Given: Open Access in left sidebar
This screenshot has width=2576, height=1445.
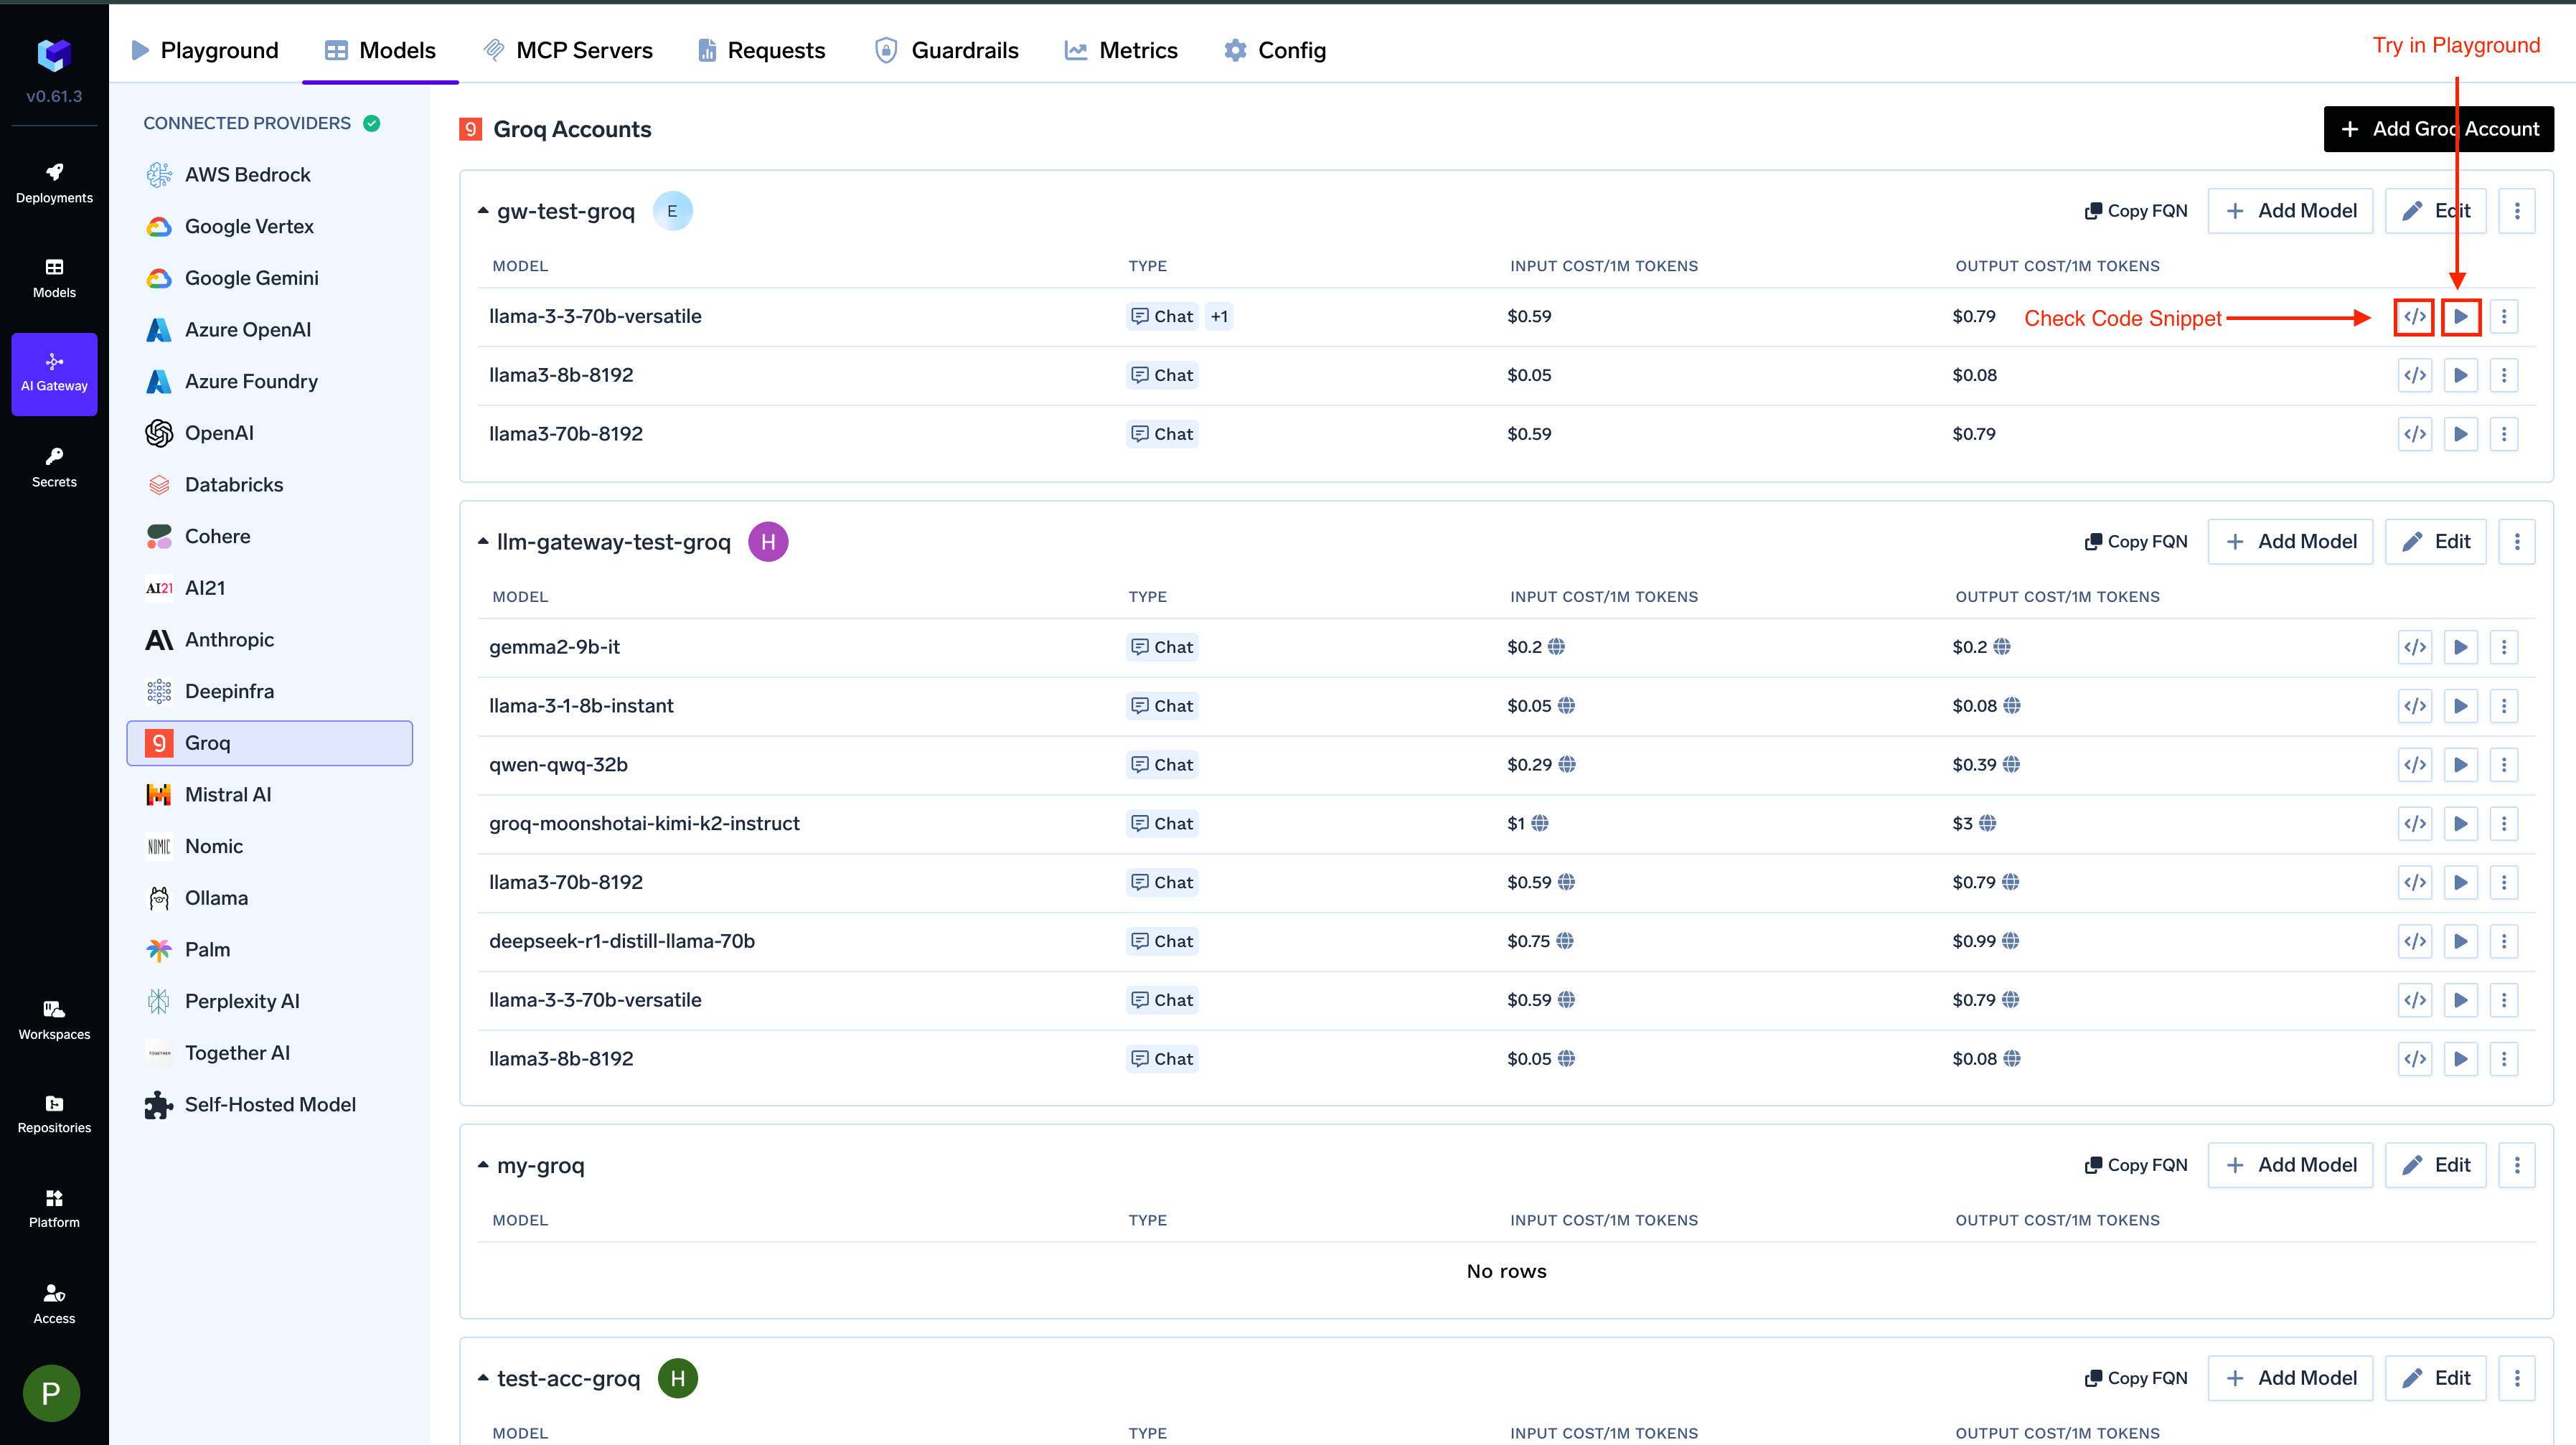Looking at the screenshot, I should pyautogui.click(x=54, y=1304).
